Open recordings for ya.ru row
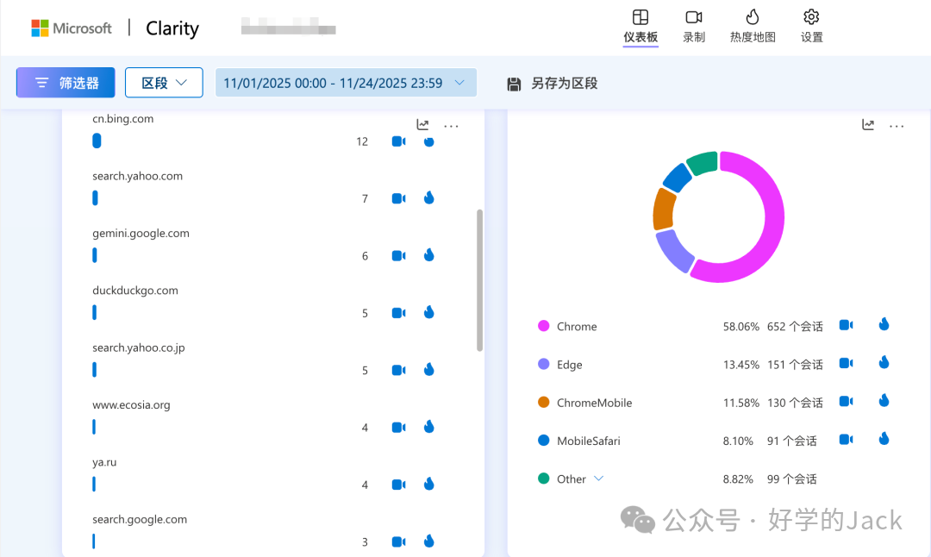The image size is (931, 557). tap(398, 485)
